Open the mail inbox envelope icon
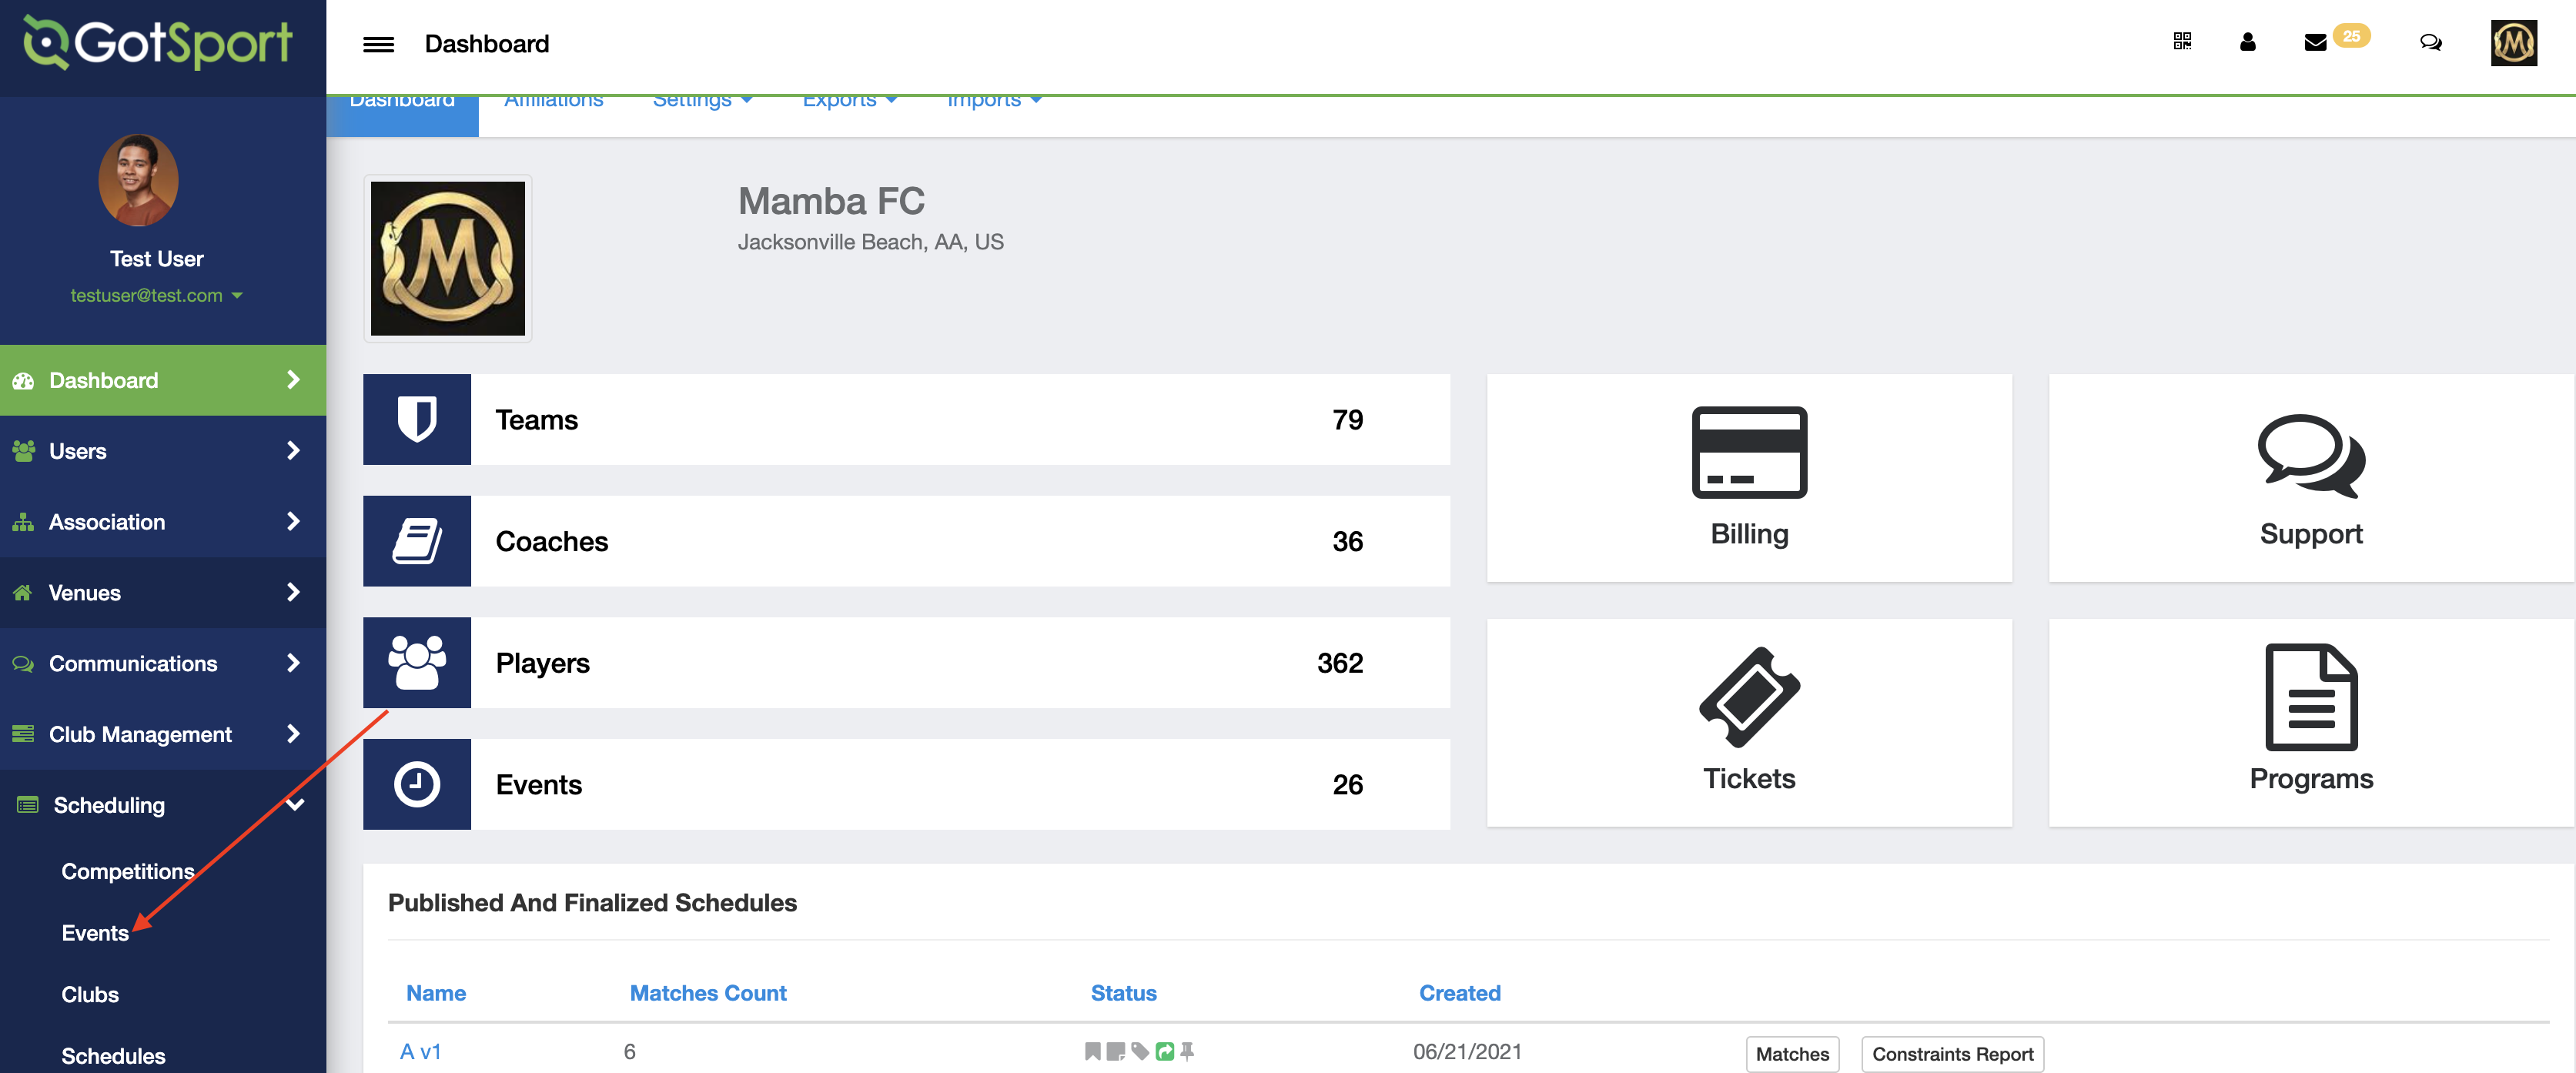Image resolution: width=2576 pixels, height=1073 pixels. [x=2315, y=42]
